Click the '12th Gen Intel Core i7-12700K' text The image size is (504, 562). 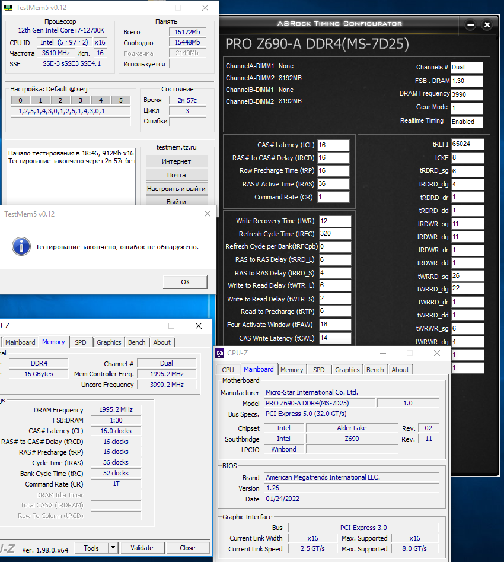tap(61, 30)
